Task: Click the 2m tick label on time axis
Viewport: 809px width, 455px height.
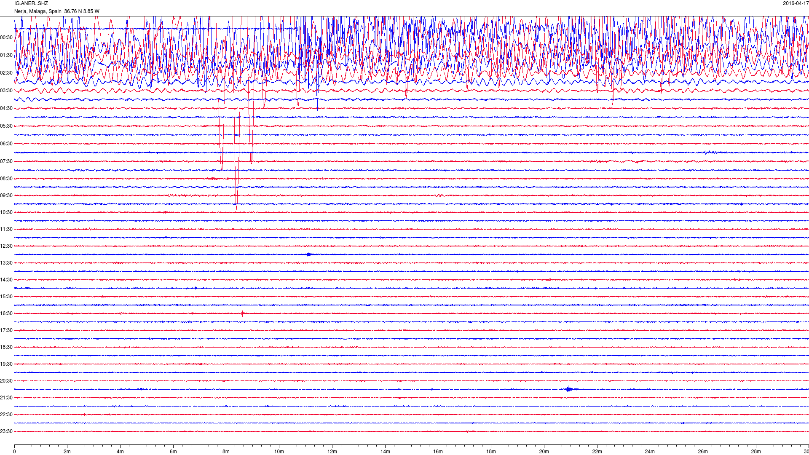Action: point(67,452)
